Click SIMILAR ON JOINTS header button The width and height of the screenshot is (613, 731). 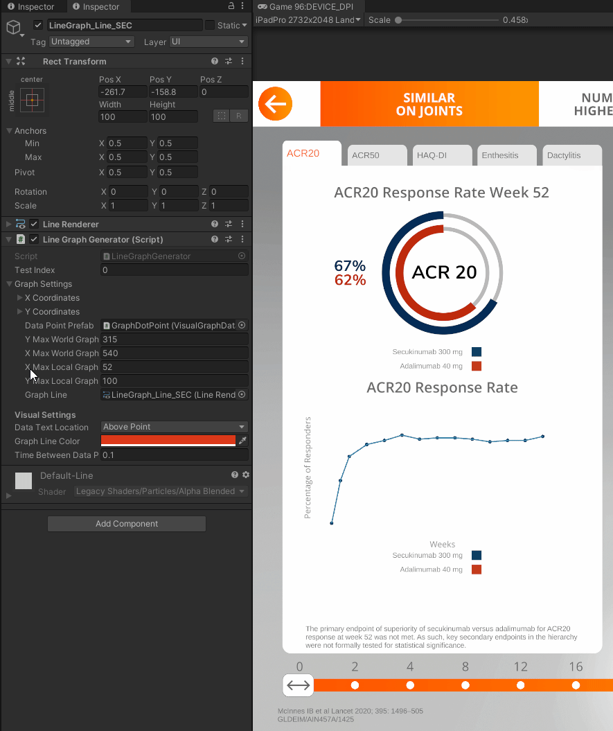[429, 104]
